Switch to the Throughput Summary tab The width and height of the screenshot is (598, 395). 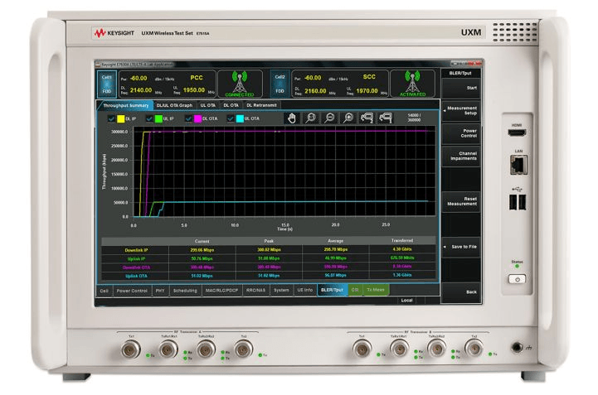[125, 105]
